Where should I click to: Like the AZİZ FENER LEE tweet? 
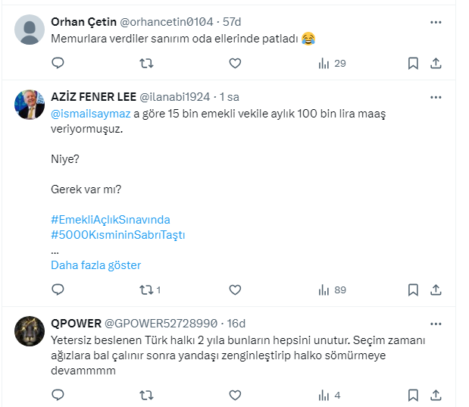pos(235,290)
